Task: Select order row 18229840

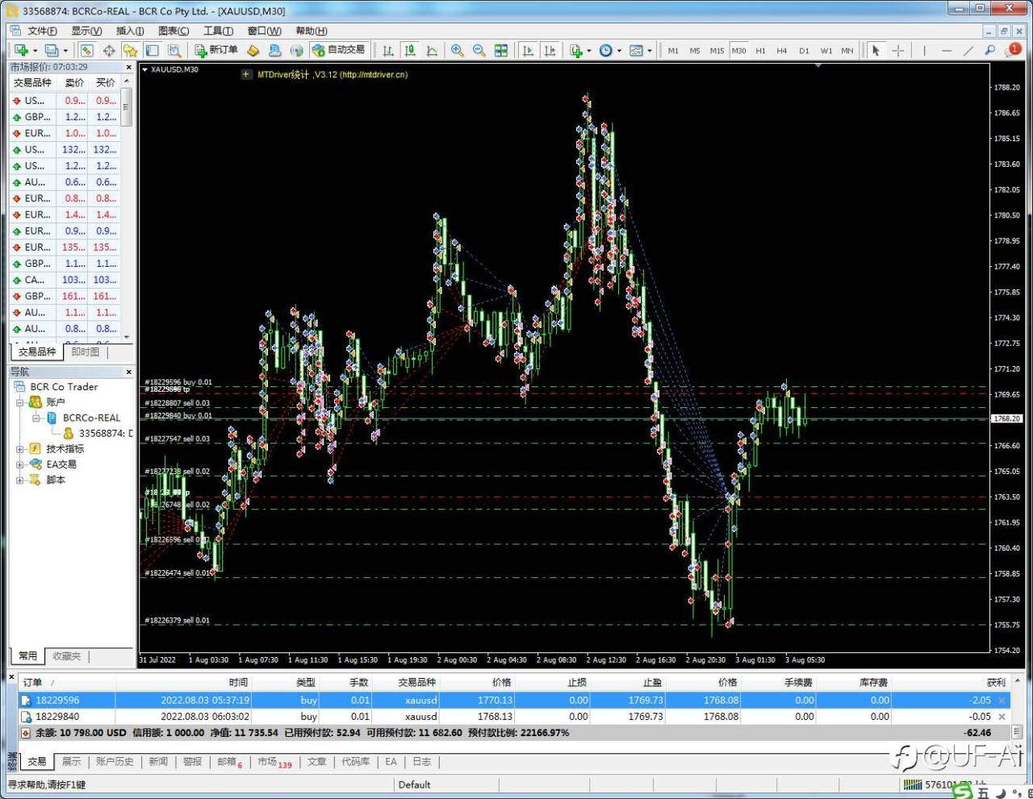Action: tap(514, 717)
